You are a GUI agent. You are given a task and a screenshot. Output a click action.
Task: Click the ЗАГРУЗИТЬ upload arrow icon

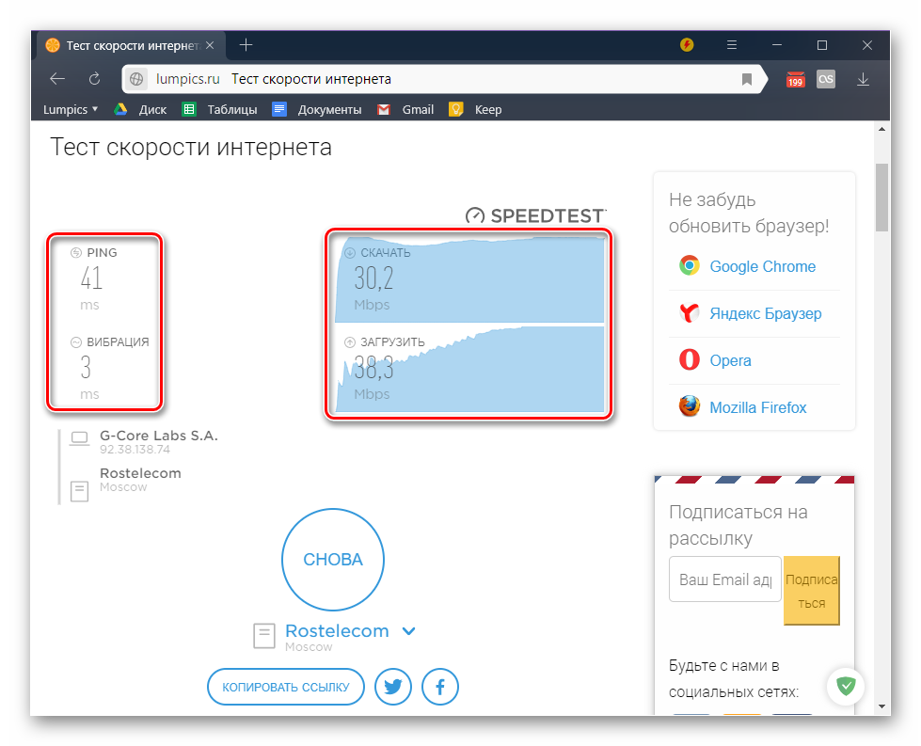pos(349,341)
